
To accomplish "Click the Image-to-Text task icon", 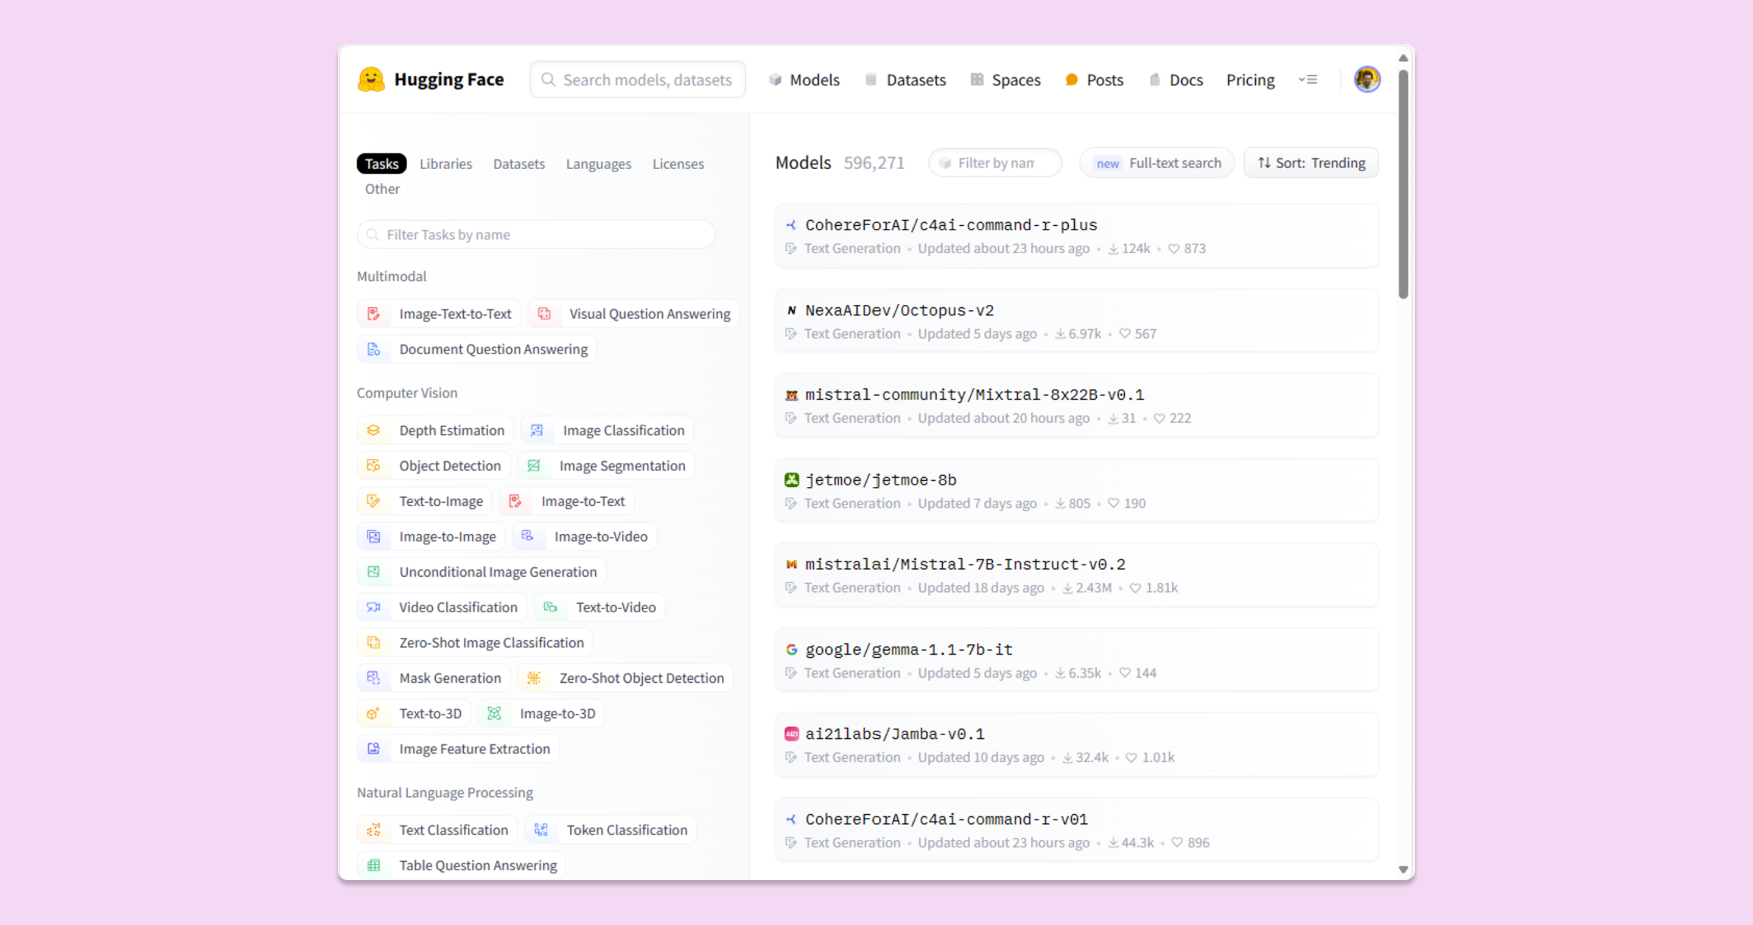I will tap(515, 501).
